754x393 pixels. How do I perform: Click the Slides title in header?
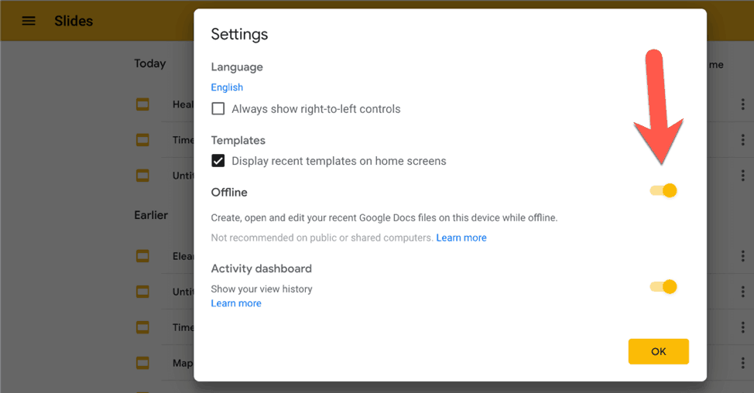74,21
